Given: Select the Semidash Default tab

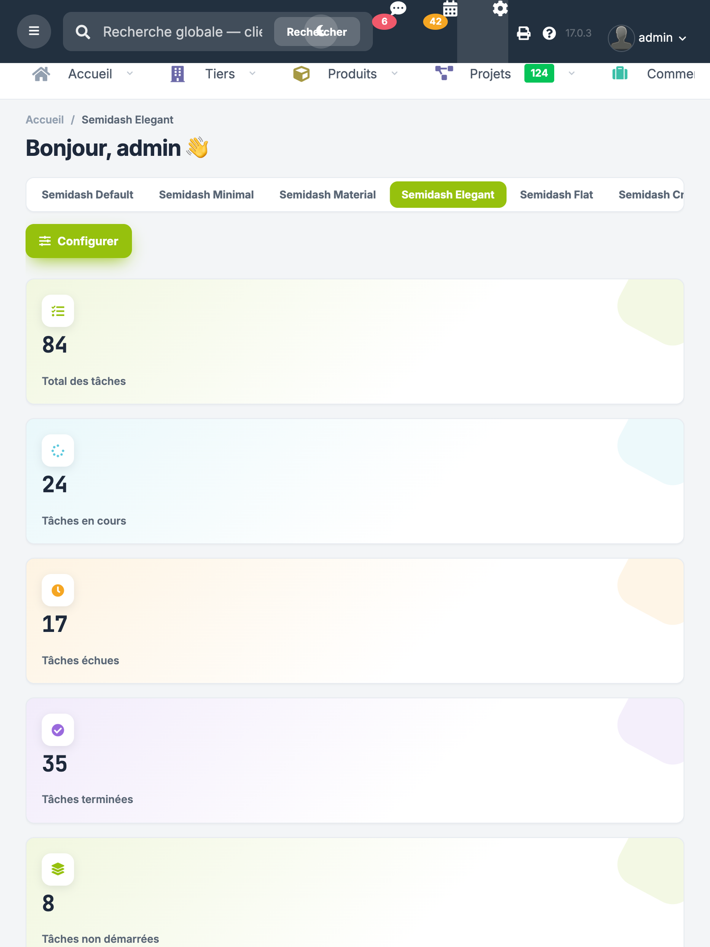Looking at the screenshot, I should coord(87,195).
